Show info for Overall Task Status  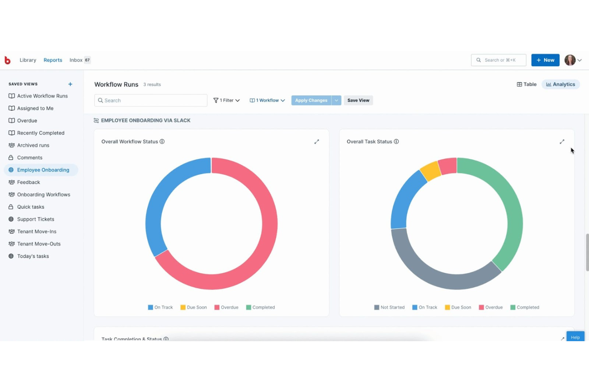click(396, 141)
